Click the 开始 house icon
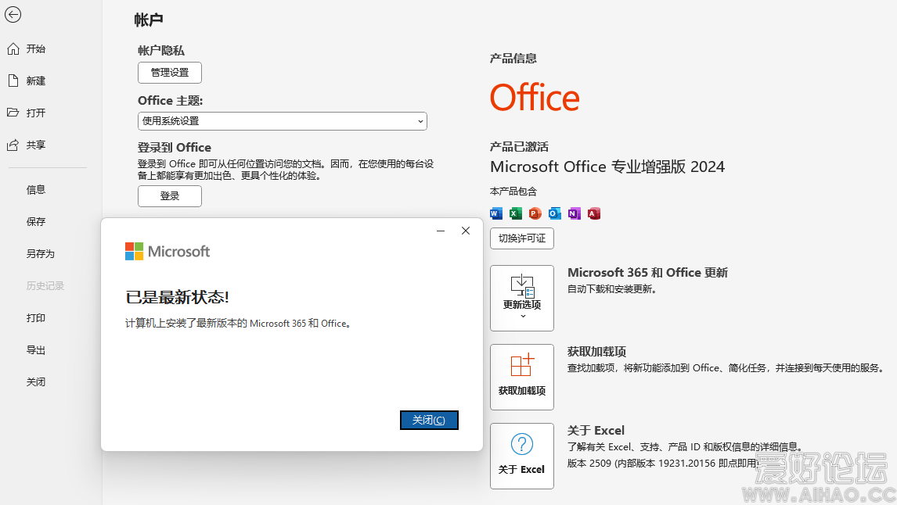Screen dimensions: 897x505 pyautogui.click(x=13, y=49)
